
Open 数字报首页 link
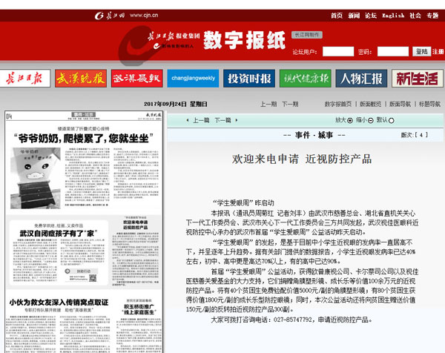click(338, 104)
